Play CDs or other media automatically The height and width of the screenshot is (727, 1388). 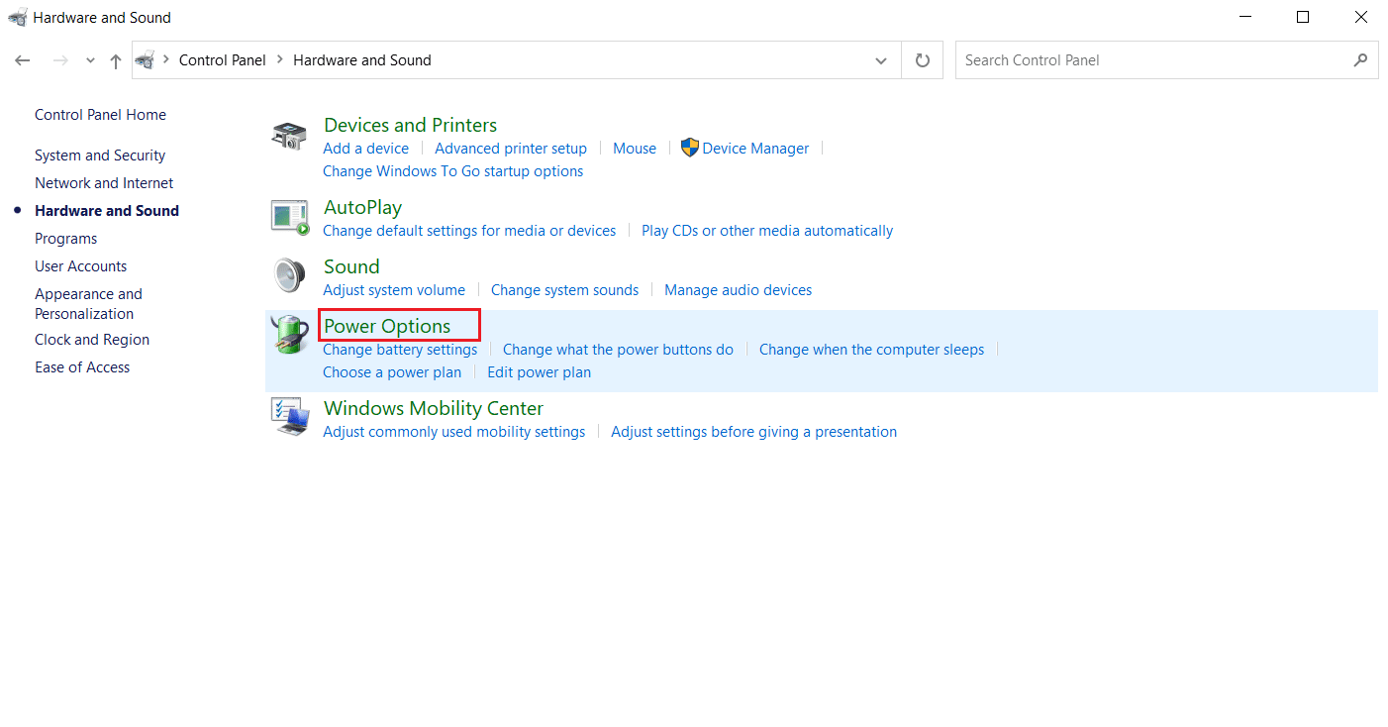tap(767, 231)
